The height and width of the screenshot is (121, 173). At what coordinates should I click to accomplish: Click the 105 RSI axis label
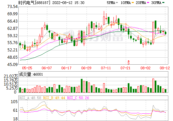[14, 102]
